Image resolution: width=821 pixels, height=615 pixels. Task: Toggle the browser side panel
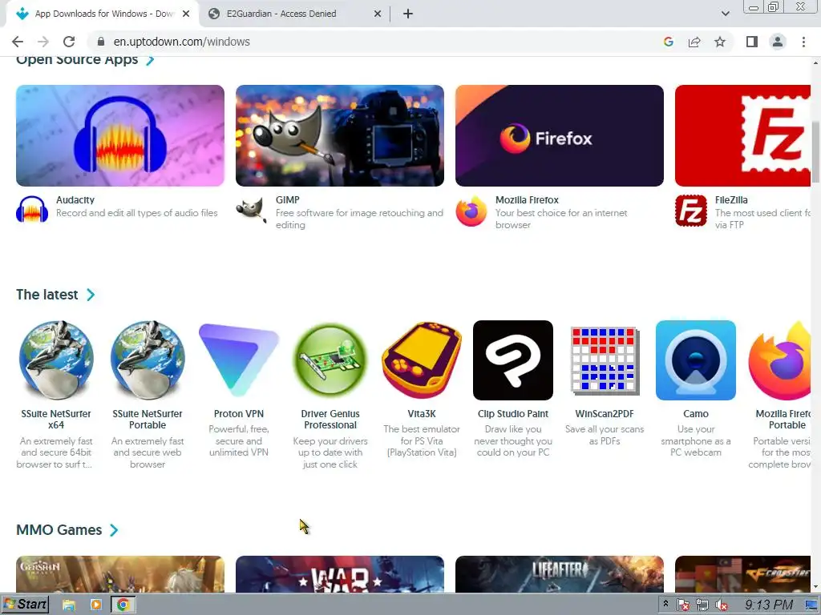click(752, 42)
